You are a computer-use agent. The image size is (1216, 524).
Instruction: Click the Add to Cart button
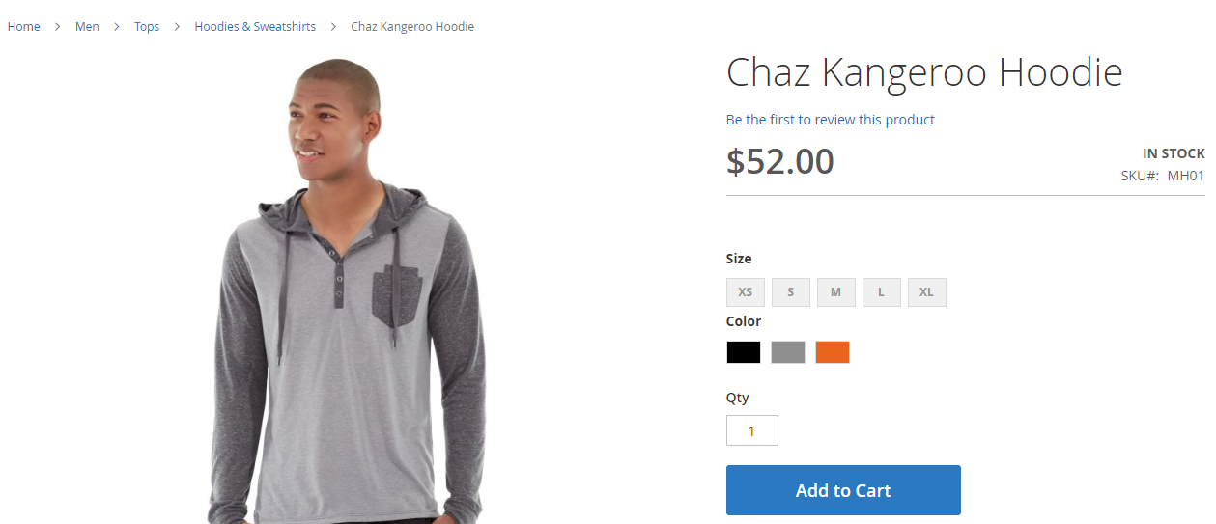[x=843, y=490]
